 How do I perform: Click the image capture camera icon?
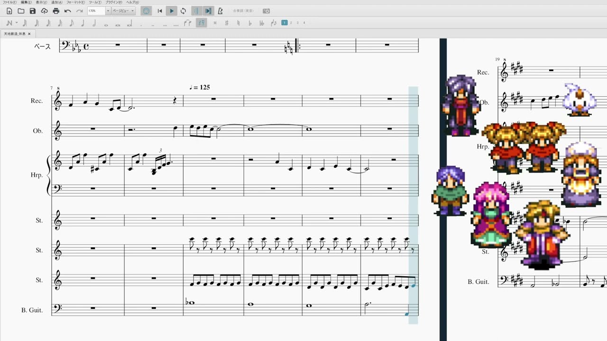tap(267, 11)
